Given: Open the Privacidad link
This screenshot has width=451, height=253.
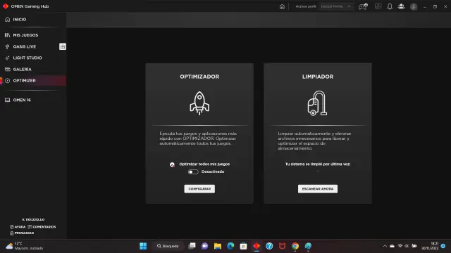Looking at the screenshot, I should 22,233.
